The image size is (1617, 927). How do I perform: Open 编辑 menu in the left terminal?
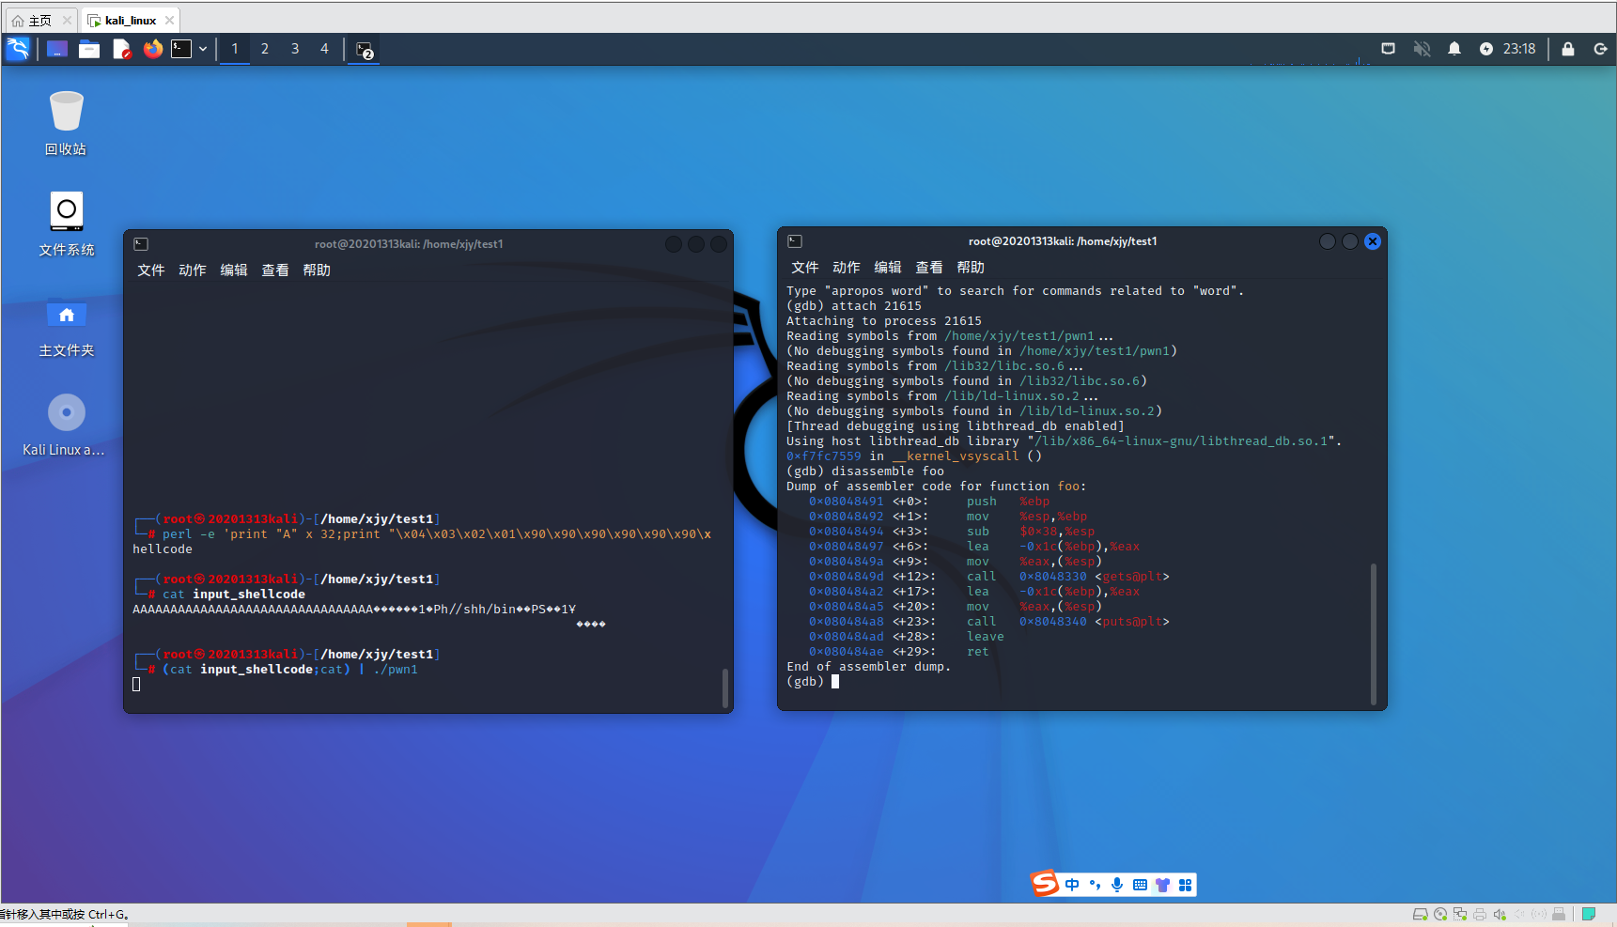pos(234,270)
